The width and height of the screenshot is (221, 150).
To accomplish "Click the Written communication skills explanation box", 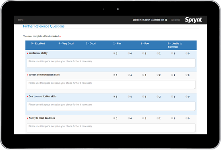I will pyautogui.click(x=111, y=85).
